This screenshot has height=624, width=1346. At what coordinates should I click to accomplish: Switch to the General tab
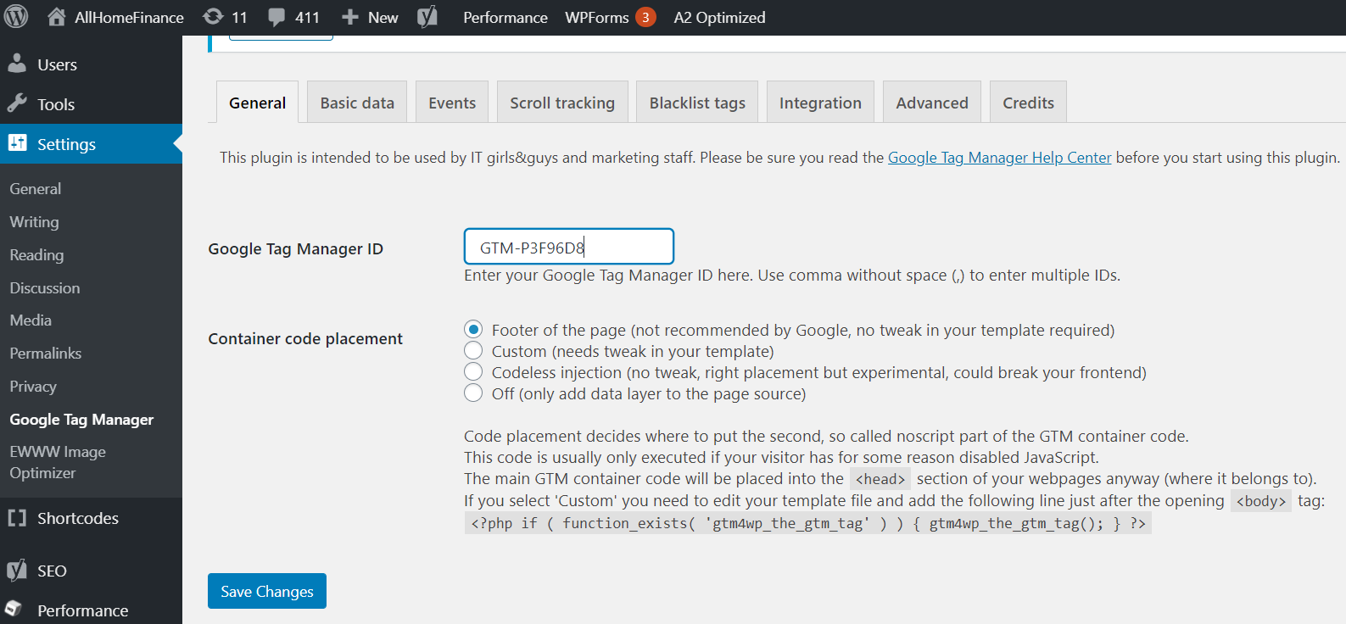coord(257,103)
